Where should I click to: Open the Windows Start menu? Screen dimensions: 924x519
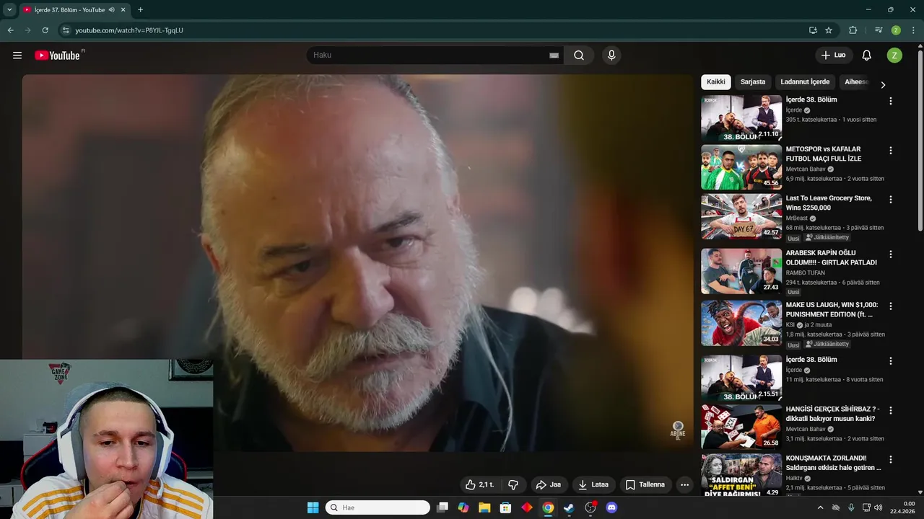coord(313,507)
